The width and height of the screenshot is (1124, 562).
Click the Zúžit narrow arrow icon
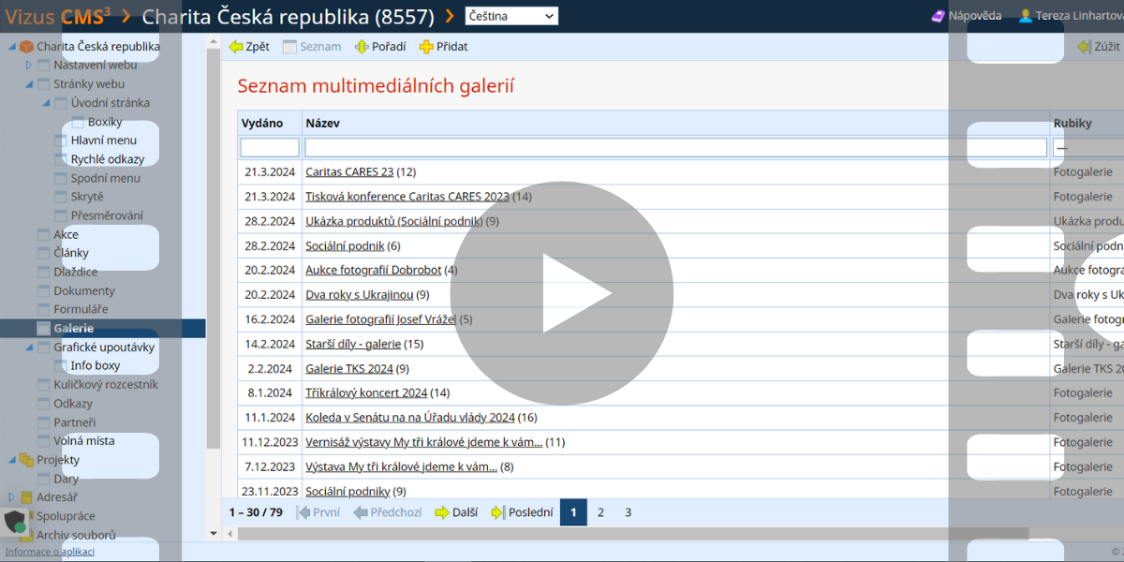tap(1084, 47)
